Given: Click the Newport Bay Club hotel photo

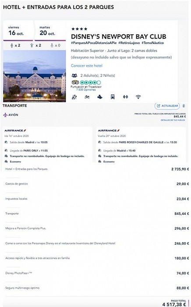Looking at the screenshot, I should pos(35,76).
